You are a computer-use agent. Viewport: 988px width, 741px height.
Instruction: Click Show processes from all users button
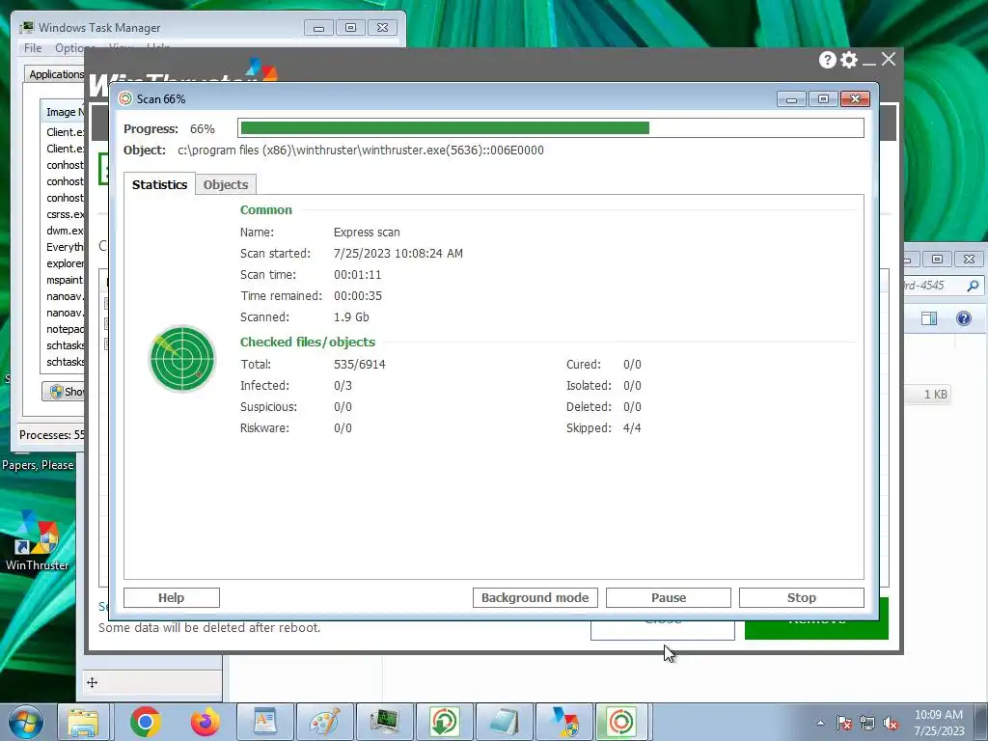click(63, 392)
